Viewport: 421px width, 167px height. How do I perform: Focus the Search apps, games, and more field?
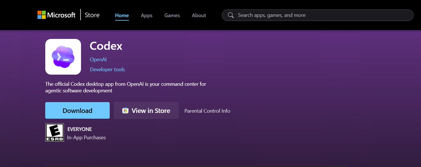point(318,15)
